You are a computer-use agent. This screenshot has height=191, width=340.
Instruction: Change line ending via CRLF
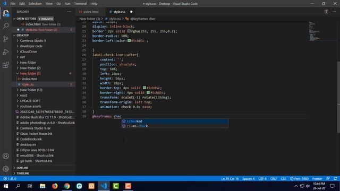tap(274, 179)
